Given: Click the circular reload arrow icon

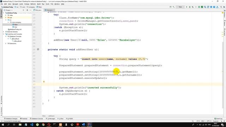Looking at the screenshot, I should tap(208, 7).
